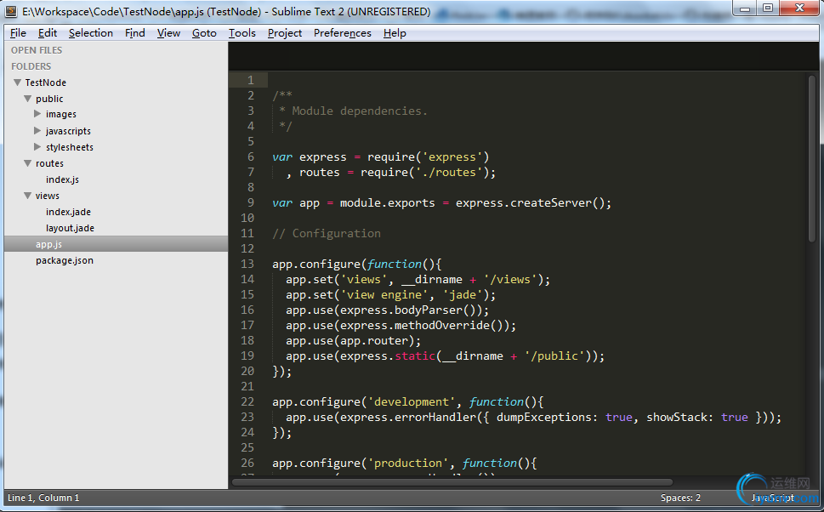
Task: Click the 'view engine' string on line 15
Action: (x=384, y=295)
